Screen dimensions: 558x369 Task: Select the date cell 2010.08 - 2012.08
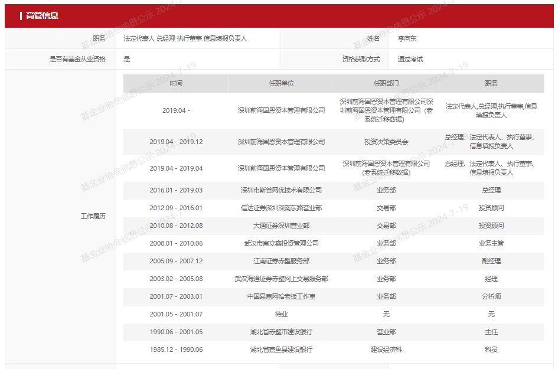tap(176, 226)
